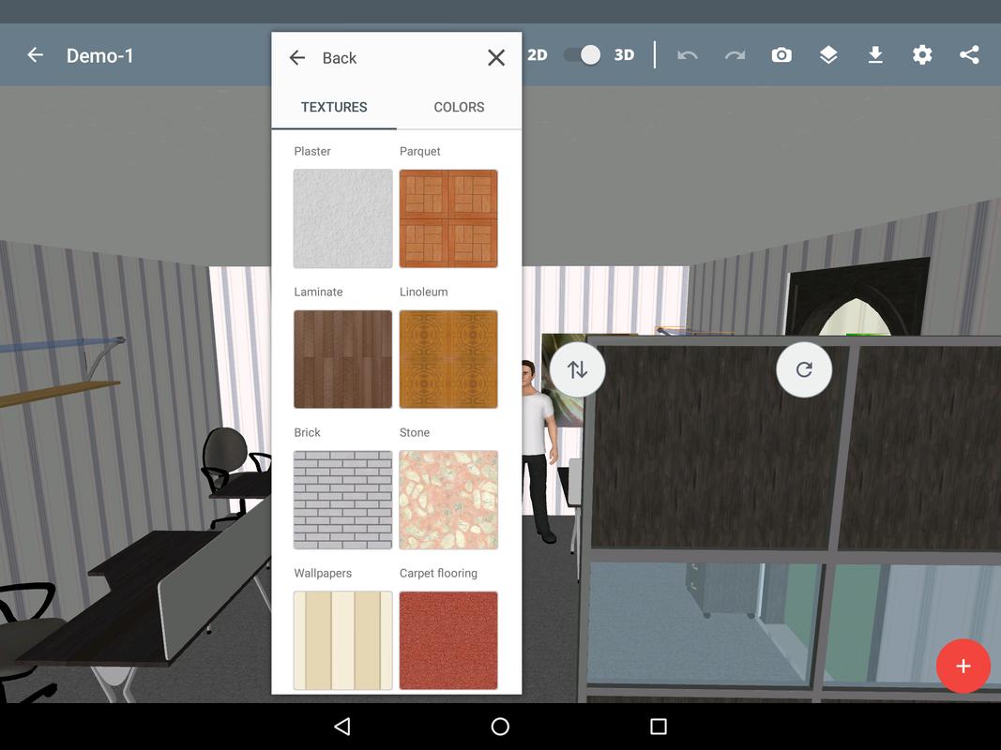1001x750 pixels.
Task: Click the 'Wallpapers' label text
Action: [x=323, y=574]
